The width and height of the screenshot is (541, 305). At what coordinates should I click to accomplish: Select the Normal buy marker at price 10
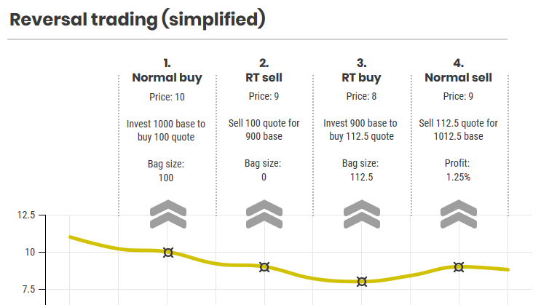(x=168, y=253)
